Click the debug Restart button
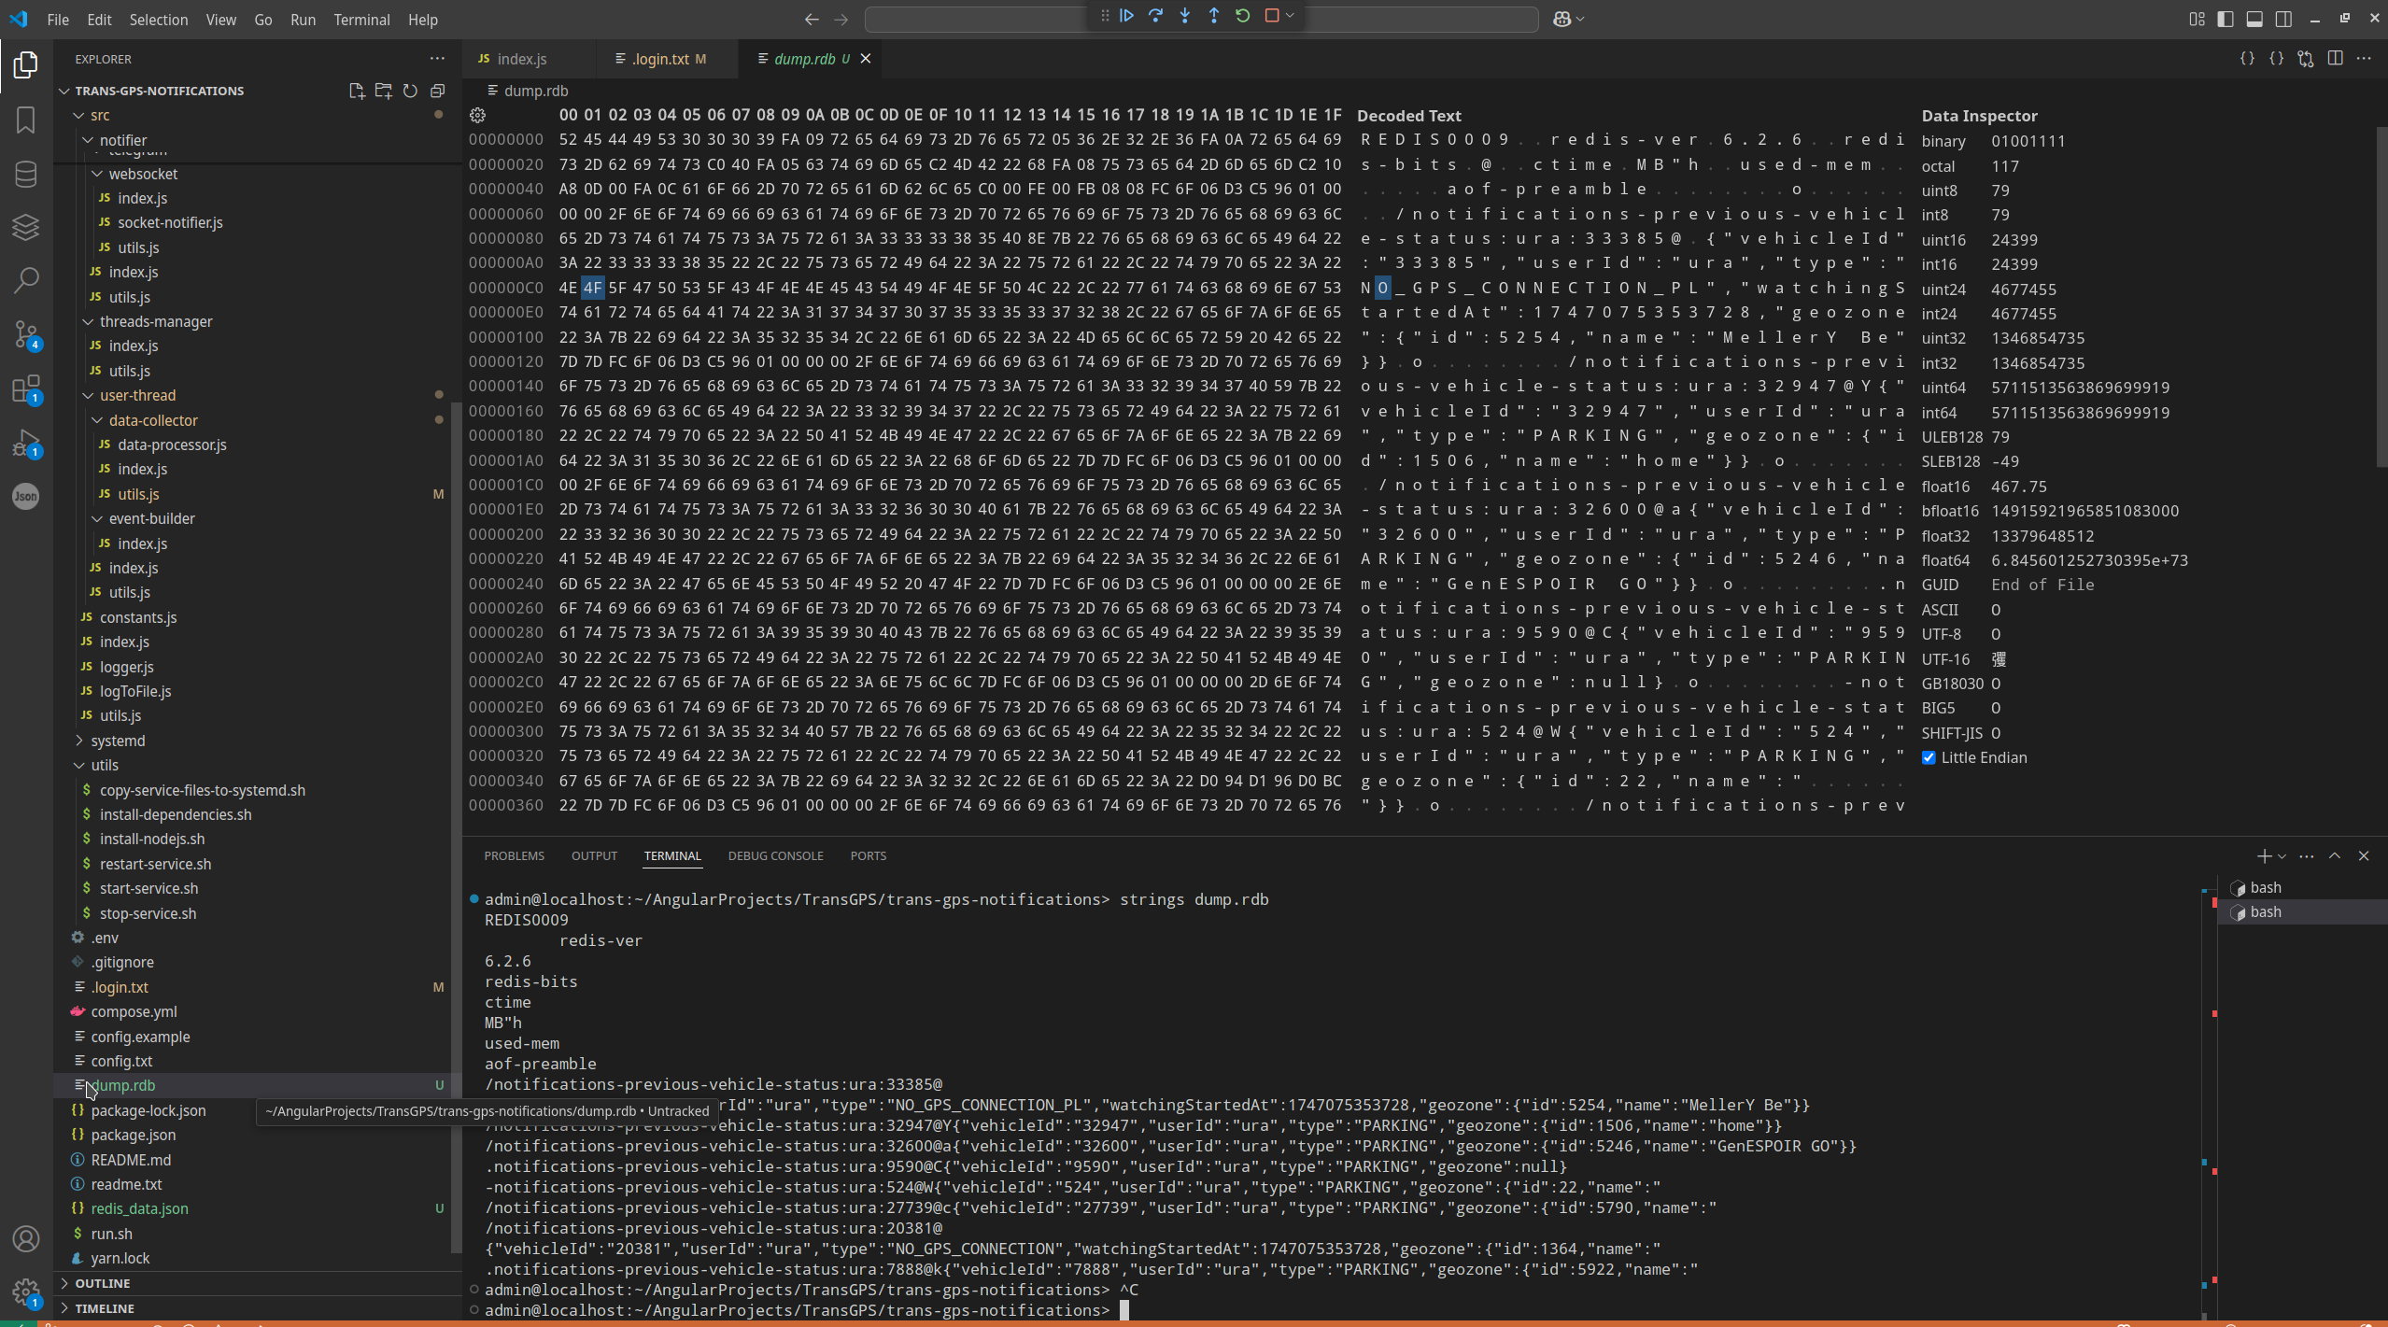The height and width of the screenshot is (1327, 2388). click(x=1242, y=16)
